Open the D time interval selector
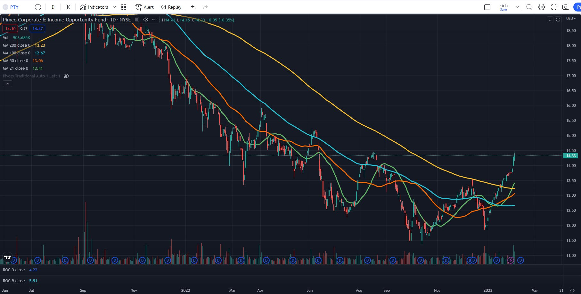This screenshot has width=581, height=294. click(x=53, y=7)
